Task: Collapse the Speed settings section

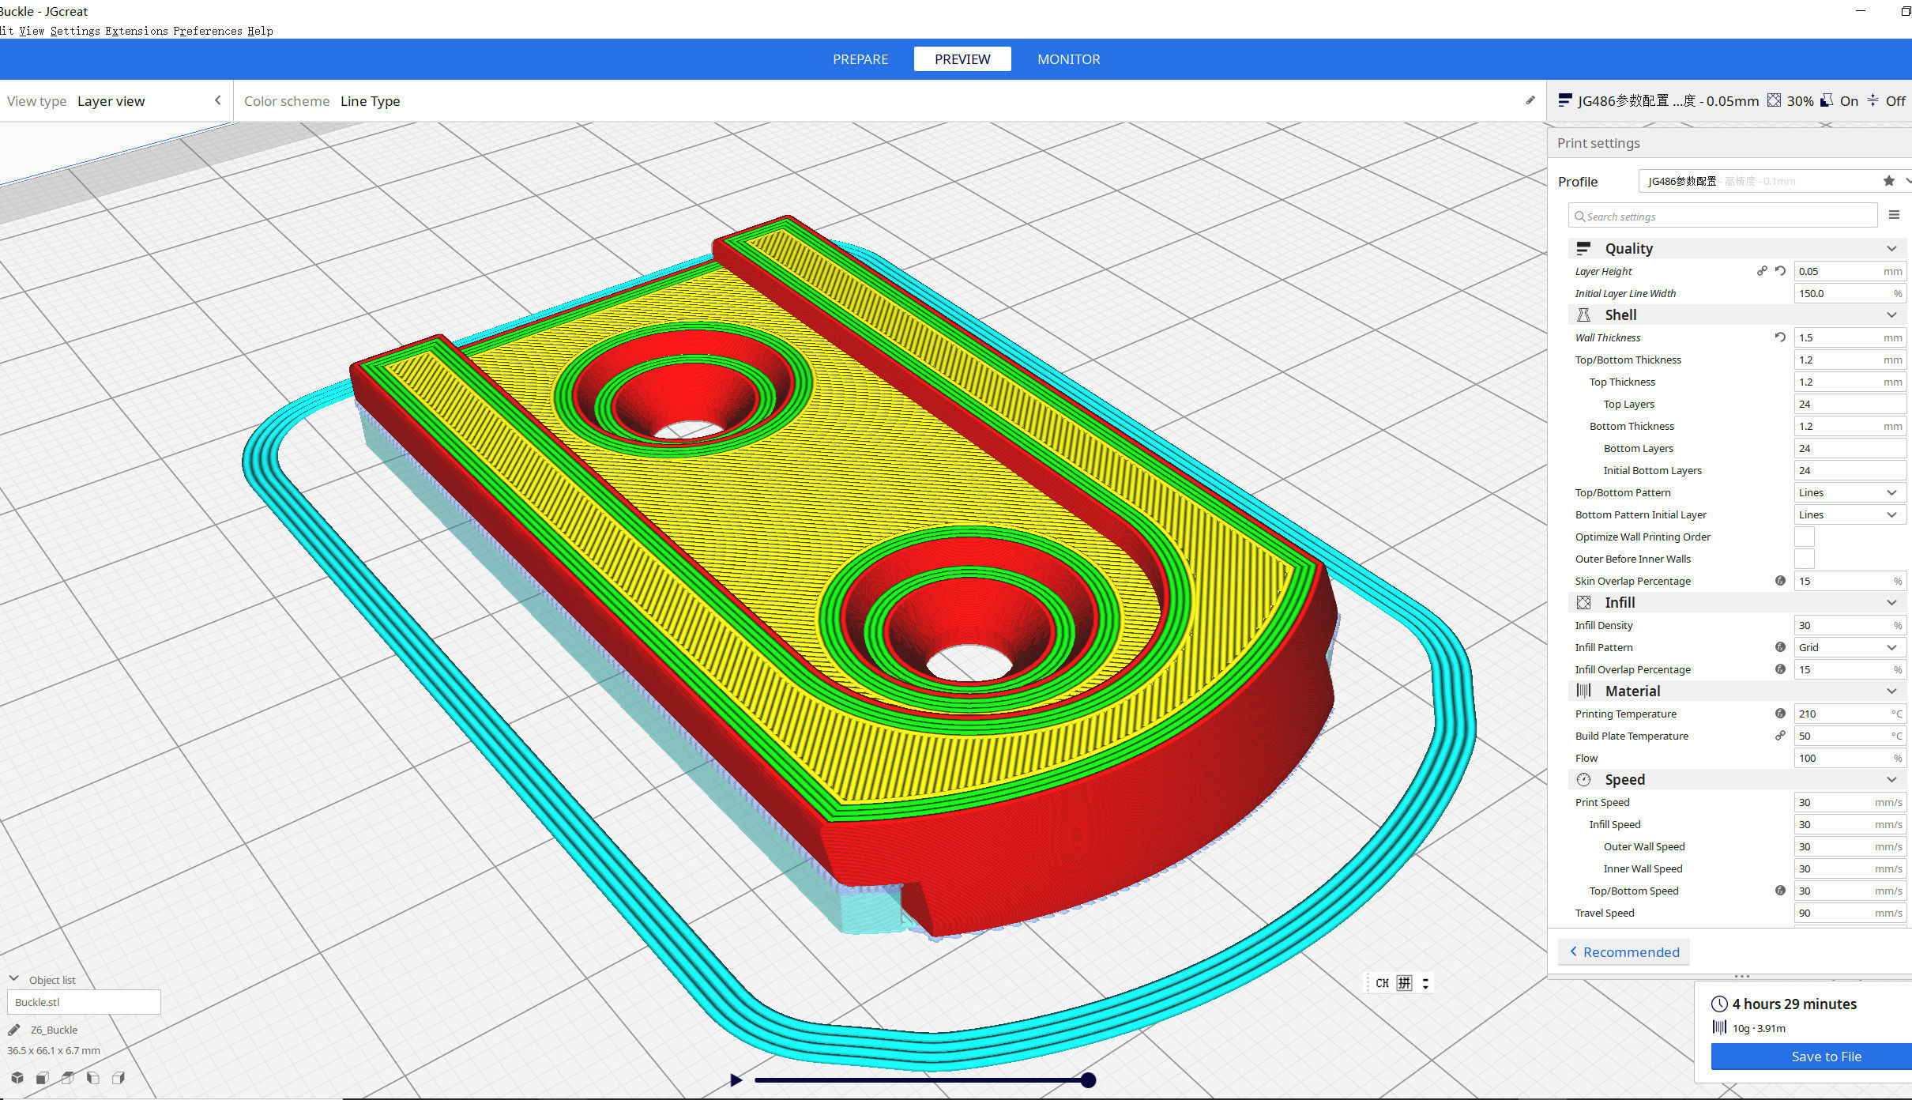Action: point(1891,780)
